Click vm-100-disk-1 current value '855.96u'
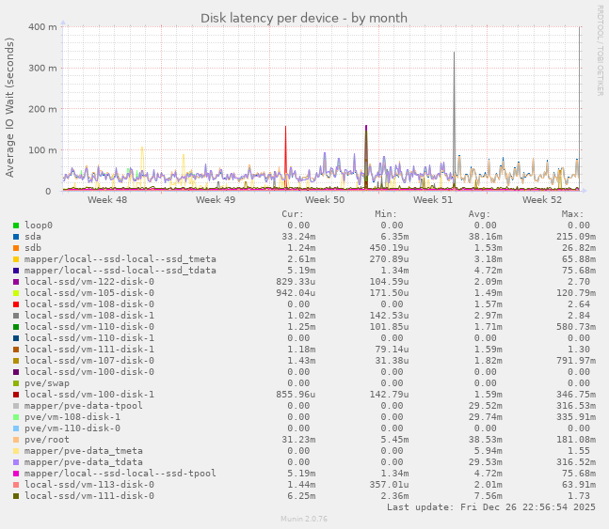609x529 pixels. [x=296, y=395]
